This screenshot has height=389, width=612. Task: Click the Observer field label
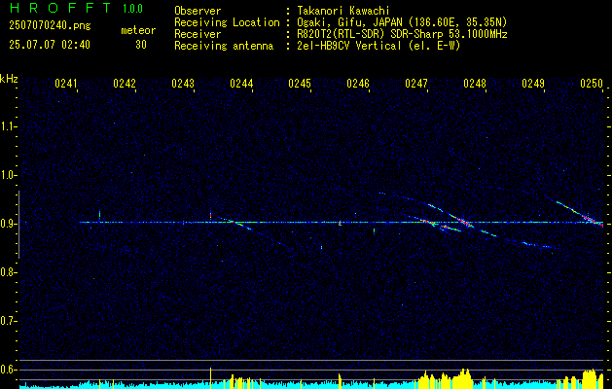point(198,11)
